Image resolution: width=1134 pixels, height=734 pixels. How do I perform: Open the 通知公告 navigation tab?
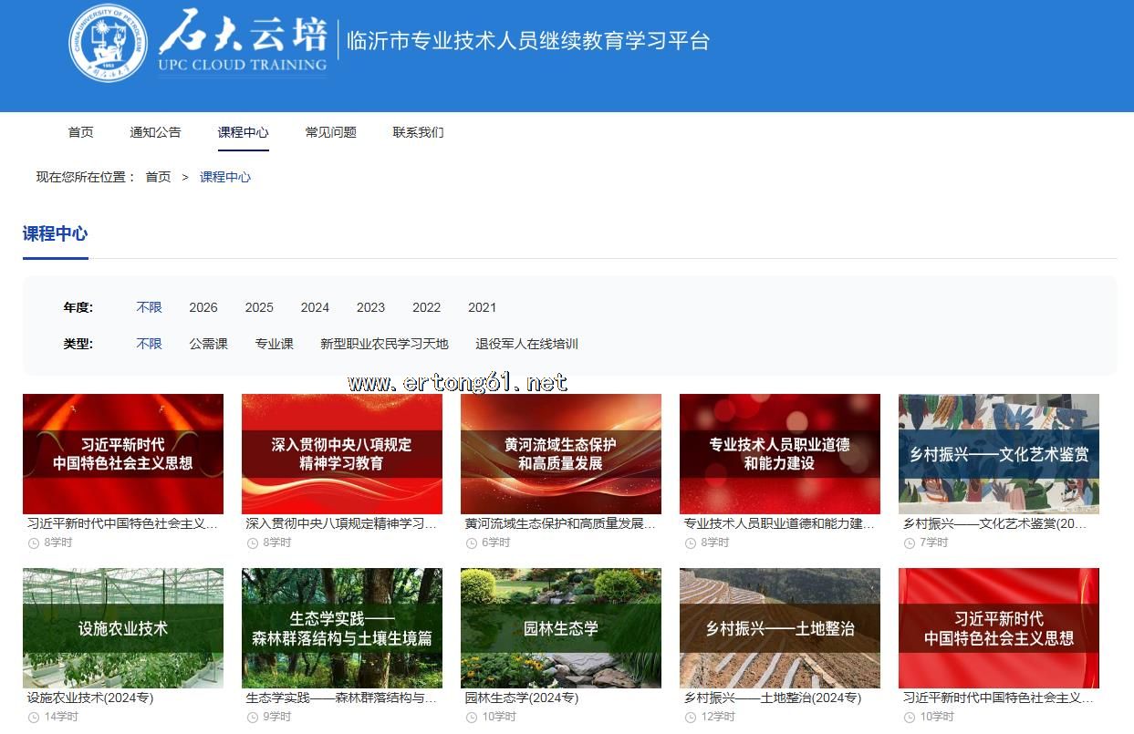(x=155, y=132)
